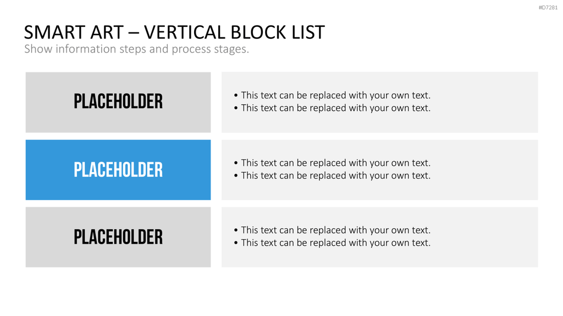The width and height of the screenshot is (563, 316).
Task: Click second bullet sentence in bottom text panel
Action: point(336,242)
